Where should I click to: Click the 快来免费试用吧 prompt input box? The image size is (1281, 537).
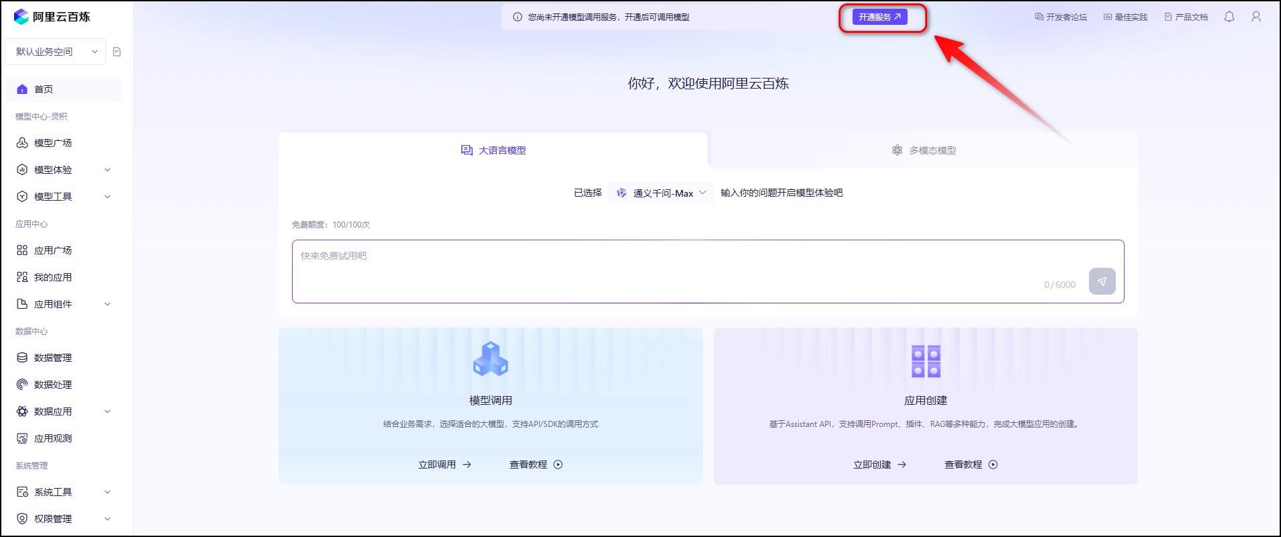(708, 271)
